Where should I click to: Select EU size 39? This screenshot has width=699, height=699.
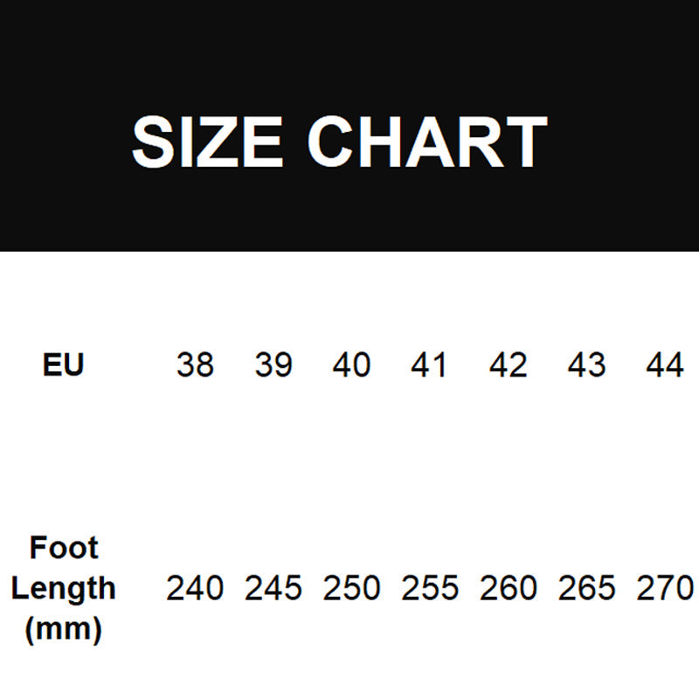(273, 365)
